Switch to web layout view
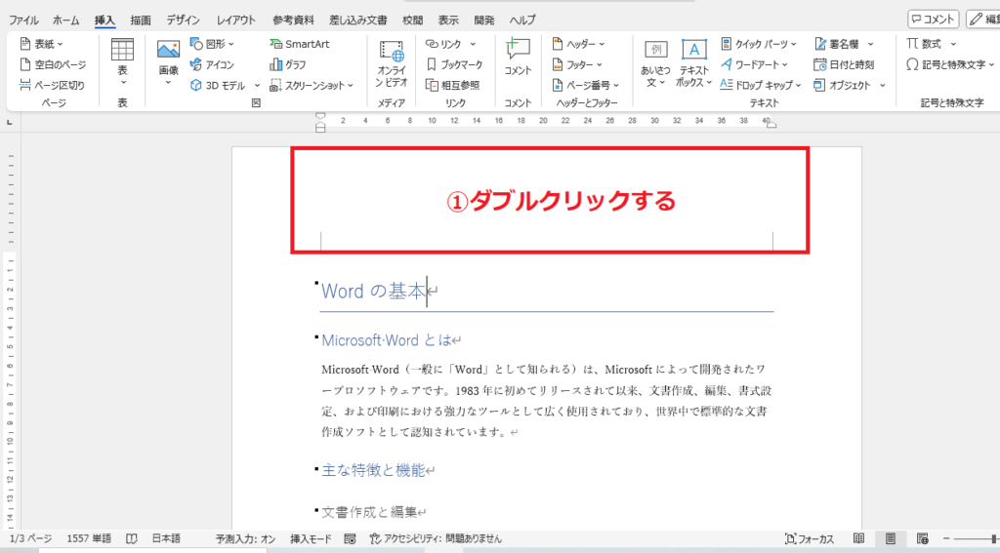The height and width of the screenshot is (553, 1000). pyautogui.click(x=922, y=539)
